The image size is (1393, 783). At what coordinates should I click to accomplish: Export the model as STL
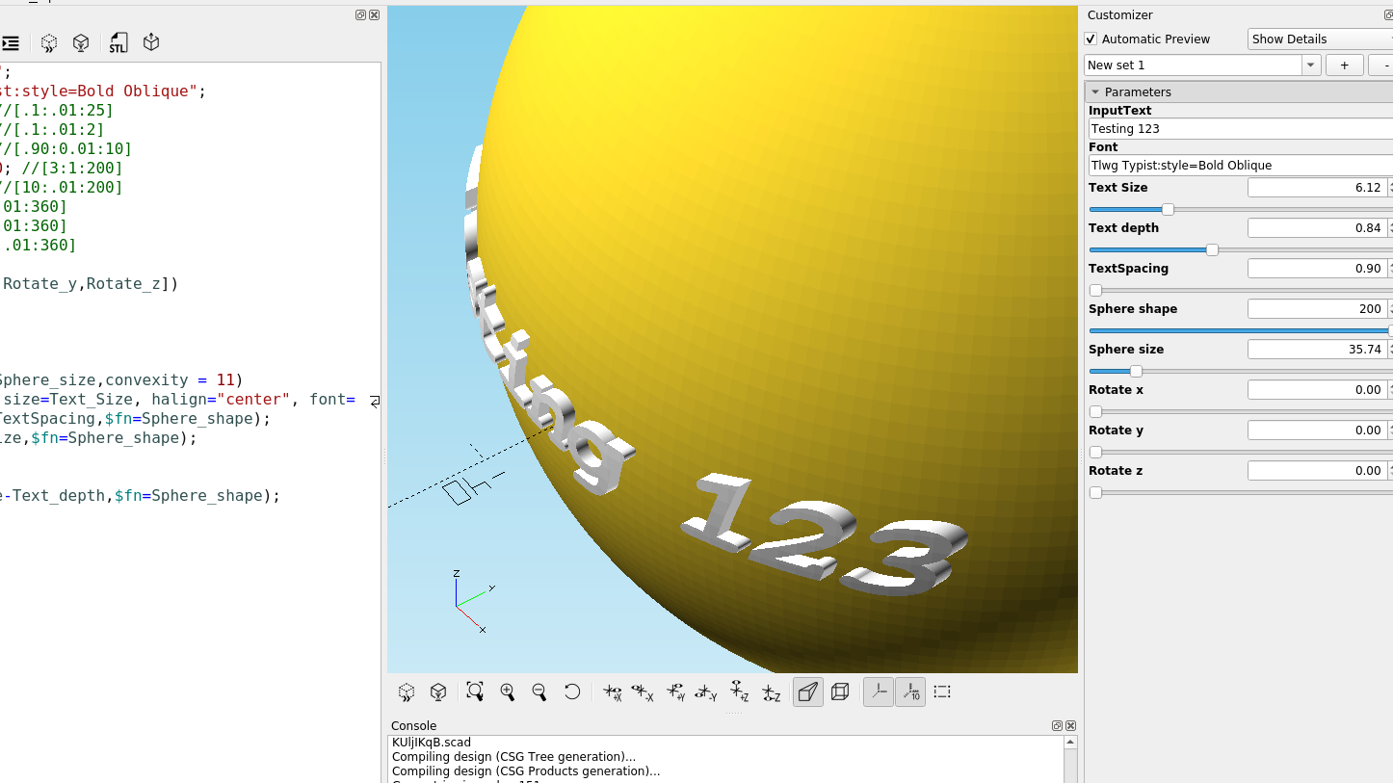click(x=118, y=42)
